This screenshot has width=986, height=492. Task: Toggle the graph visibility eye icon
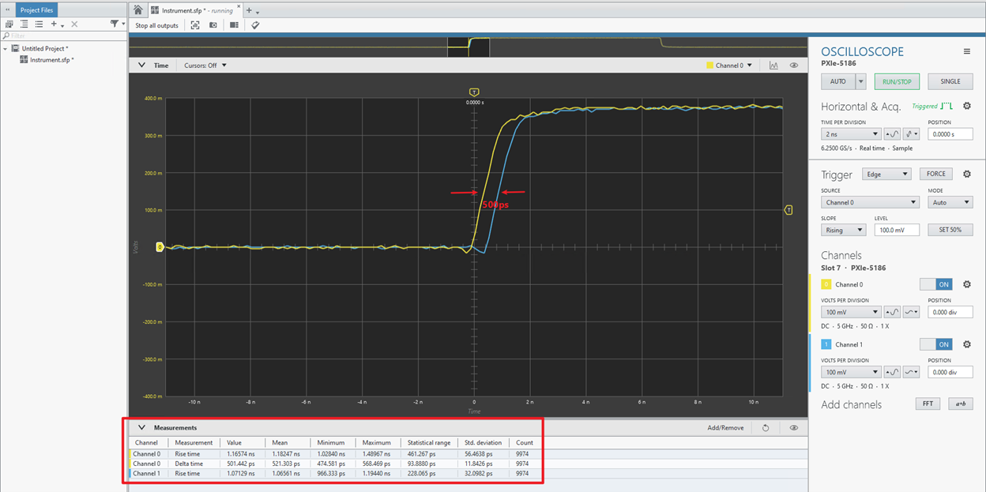[794, 66]
